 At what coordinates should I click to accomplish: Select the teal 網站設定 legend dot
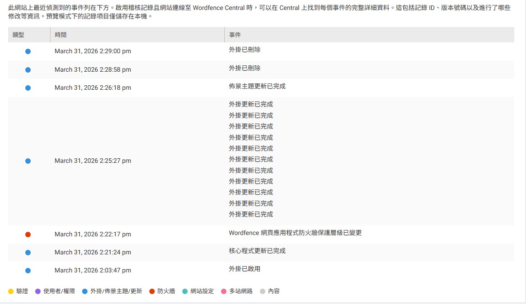[185, 291]
